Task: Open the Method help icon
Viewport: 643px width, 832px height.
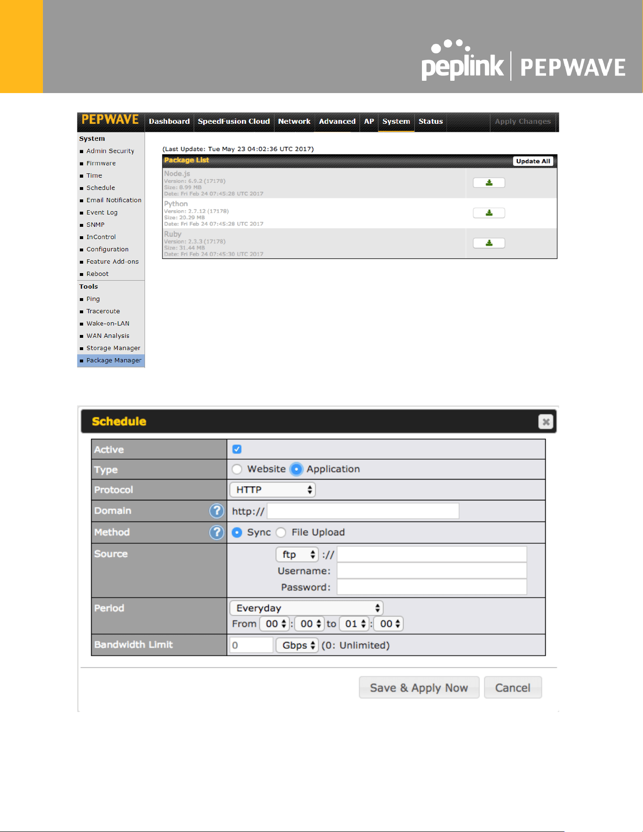Action: click(216, 532)
